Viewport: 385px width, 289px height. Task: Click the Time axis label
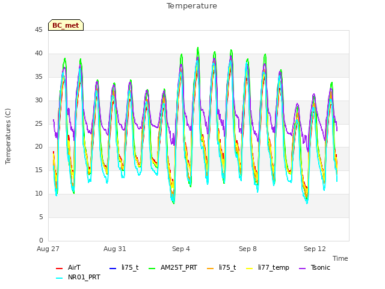pyautogui.click(x=340, y=258)
